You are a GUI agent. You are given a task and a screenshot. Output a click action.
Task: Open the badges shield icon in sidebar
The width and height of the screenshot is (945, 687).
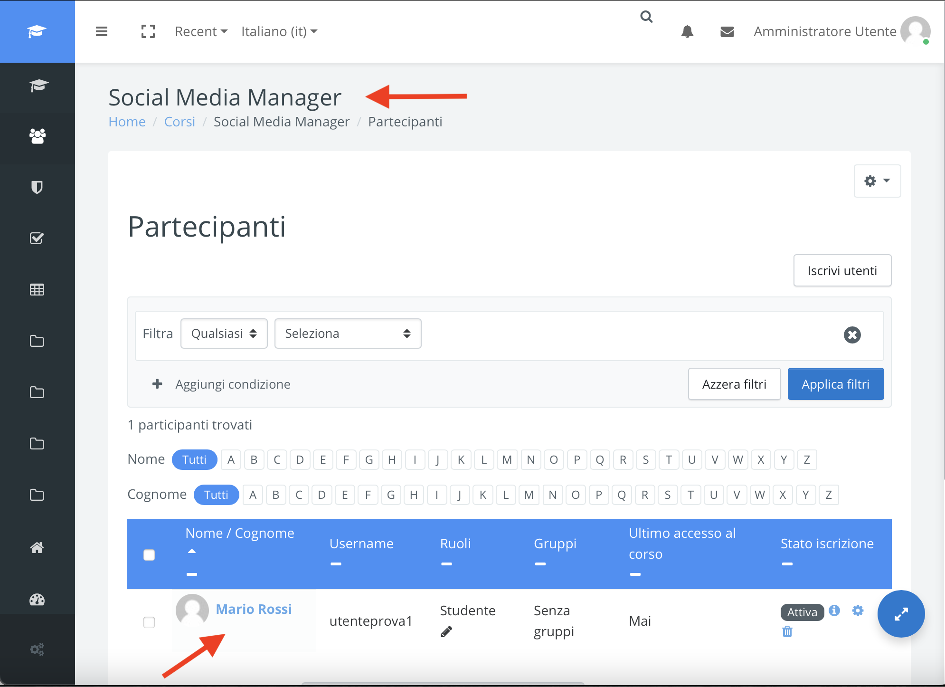coord(37,187)
